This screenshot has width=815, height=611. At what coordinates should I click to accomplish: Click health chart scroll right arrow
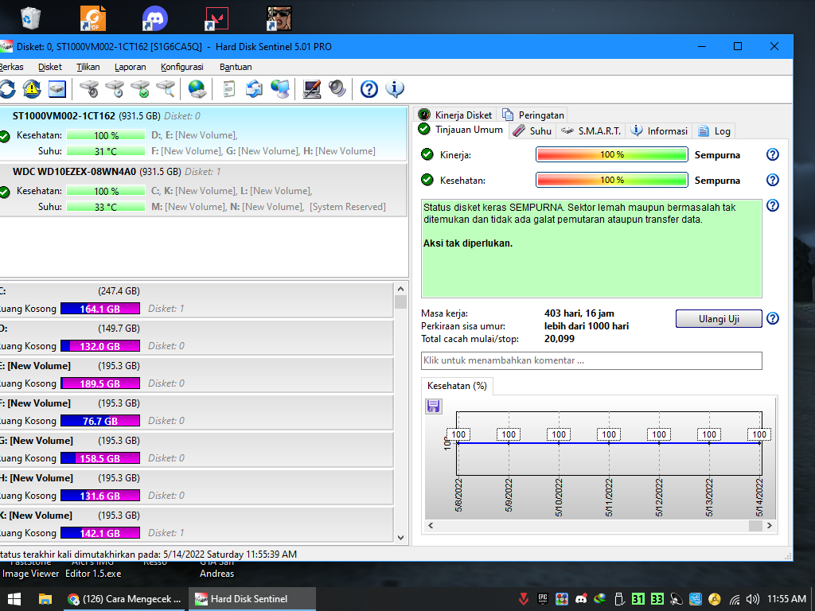coord(770,526)
